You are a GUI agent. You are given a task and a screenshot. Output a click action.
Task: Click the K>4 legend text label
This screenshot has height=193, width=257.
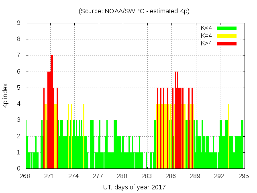click(206, 43)
